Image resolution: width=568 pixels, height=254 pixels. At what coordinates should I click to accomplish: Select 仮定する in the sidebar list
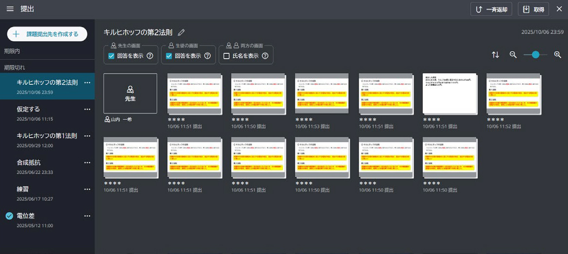click(x=47, y=113)
